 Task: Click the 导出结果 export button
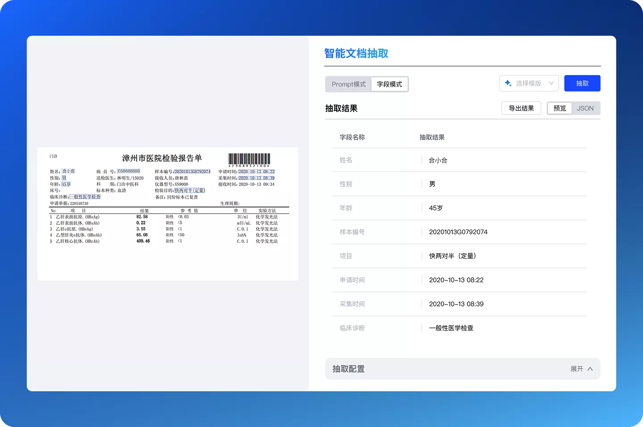(521, 108)
